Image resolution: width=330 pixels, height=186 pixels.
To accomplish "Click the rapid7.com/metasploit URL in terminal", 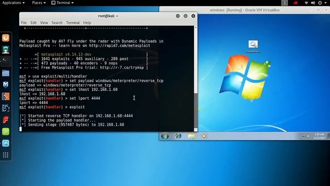I will pos(120,45).
